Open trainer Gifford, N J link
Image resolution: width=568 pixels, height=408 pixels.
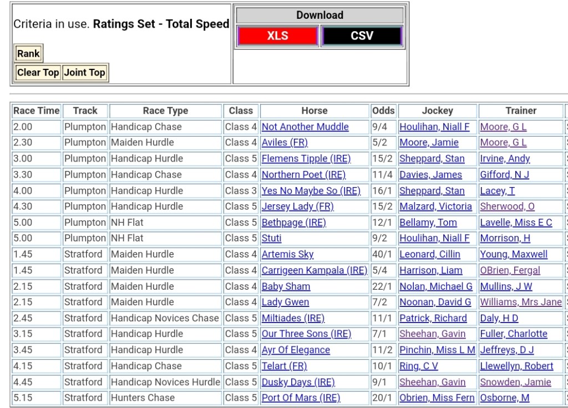pyautogui.click(x=504, y=175)
